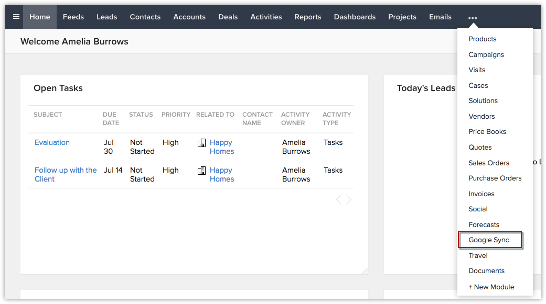The height and width of the screenshot is (304, 546).
Task: Open the Emails tab
Action: [440, 17]
